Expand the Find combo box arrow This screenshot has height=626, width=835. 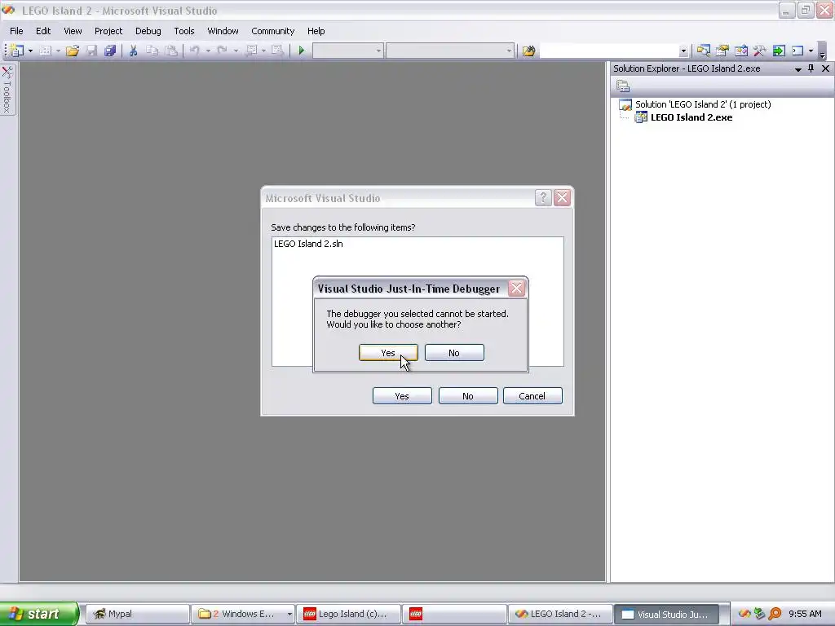pos(684,51)
